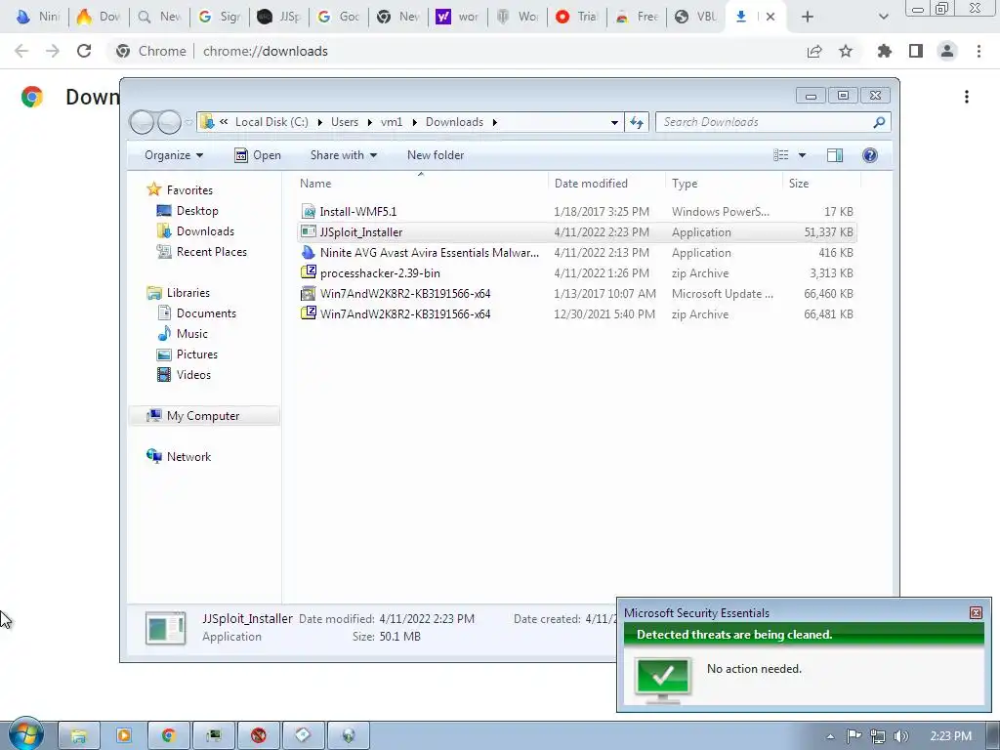Select Desktop in Favorites
Image resolution: width=1000 pixels, height=750 pixels.
197,211
